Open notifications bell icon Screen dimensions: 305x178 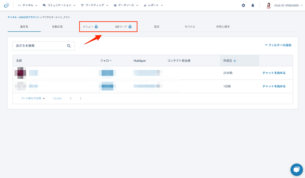(x=253, y=5)
